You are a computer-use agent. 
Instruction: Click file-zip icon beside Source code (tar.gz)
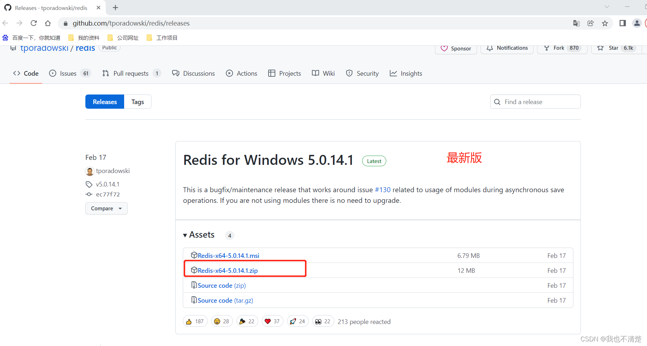[194, 300]
